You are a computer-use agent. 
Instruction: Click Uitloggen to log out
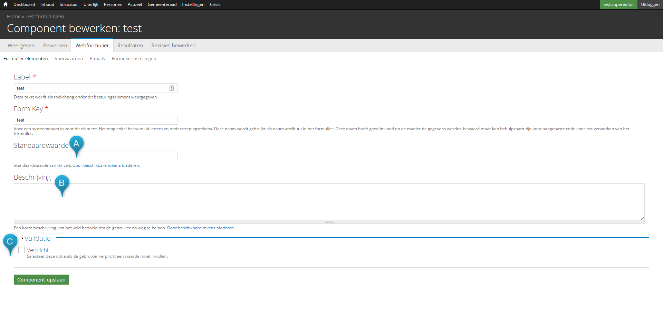tap(650, 4)
